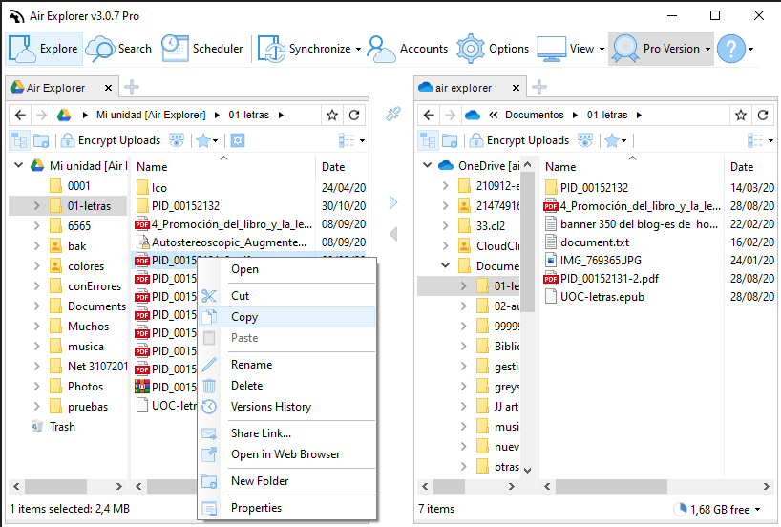Screen dimensions: 781x527
Task: Select Rename in the context menu
Action: 286,365
